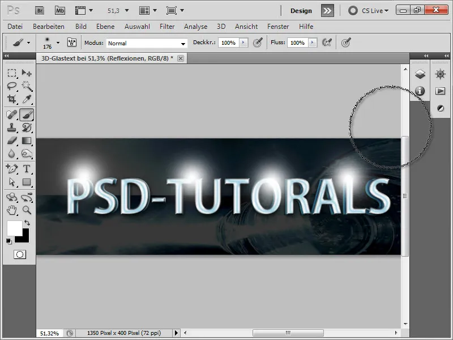Open the Bearbeiten menu
Screen dimensions: 453x340
[49, 27]
